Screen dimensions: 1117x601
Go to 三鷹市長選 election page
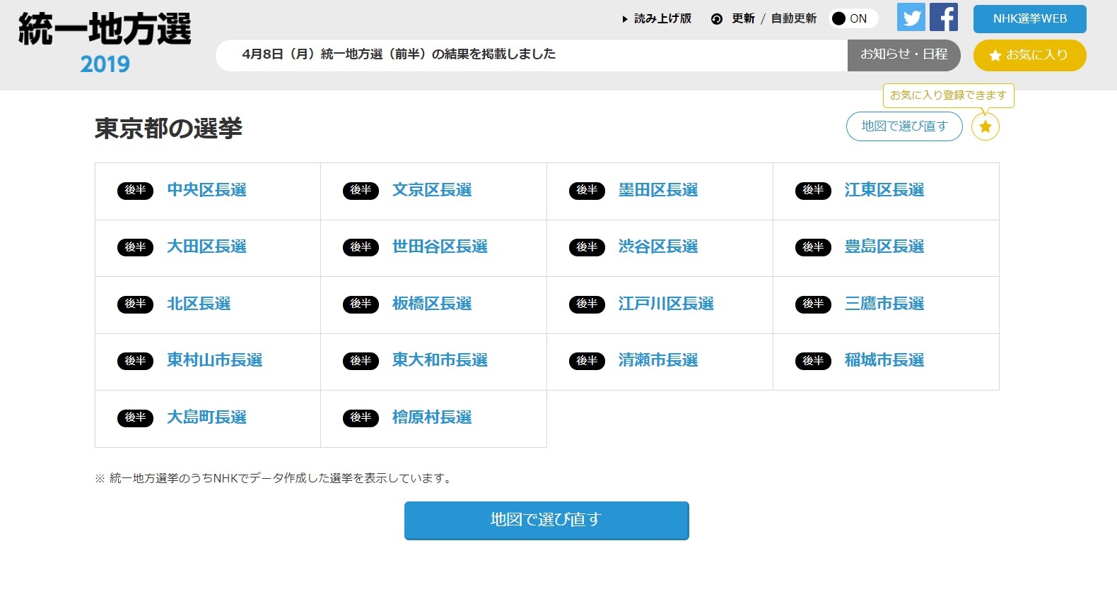(884, 304)
